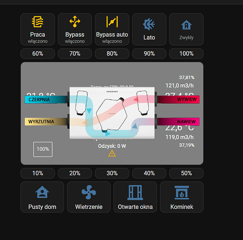
Task: Select the Zwykły mode tile
Action: coord(186,29)
